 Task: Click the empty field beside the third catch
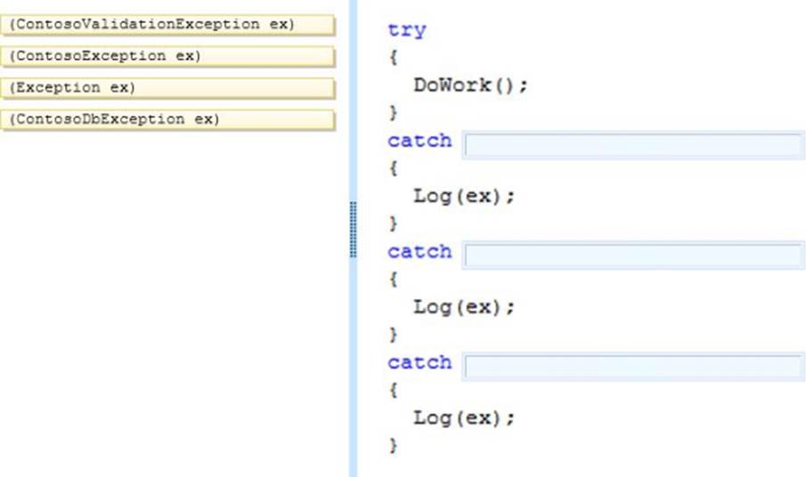click(x=633, y=367)
